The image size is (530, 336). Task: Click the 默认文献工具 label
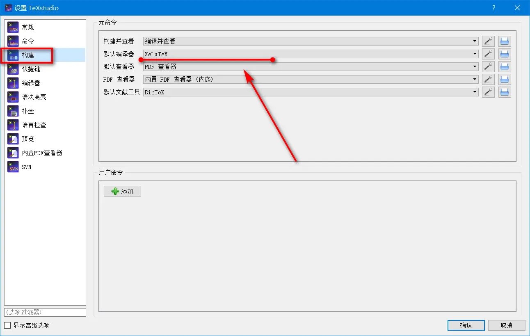coord(122,92)
